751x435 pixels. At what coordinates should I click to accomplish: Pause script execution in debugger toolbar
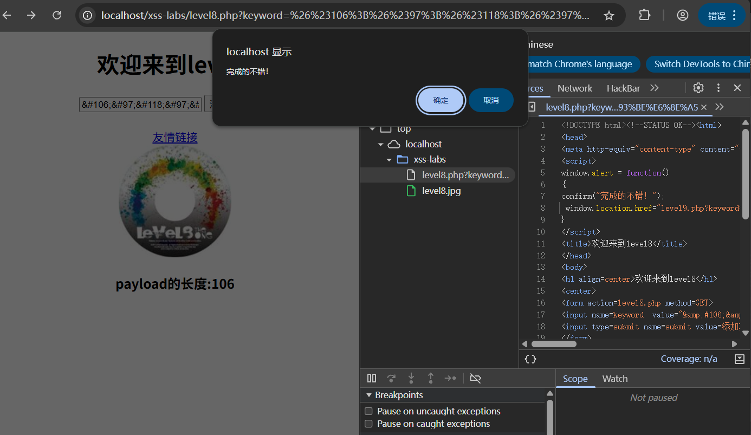point(372,378)
